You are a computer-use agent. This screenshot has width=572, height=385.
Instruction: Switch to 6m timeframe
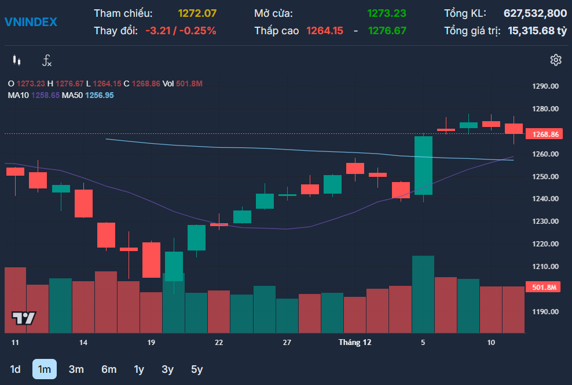pyautogui.click(x=108, y=369)
